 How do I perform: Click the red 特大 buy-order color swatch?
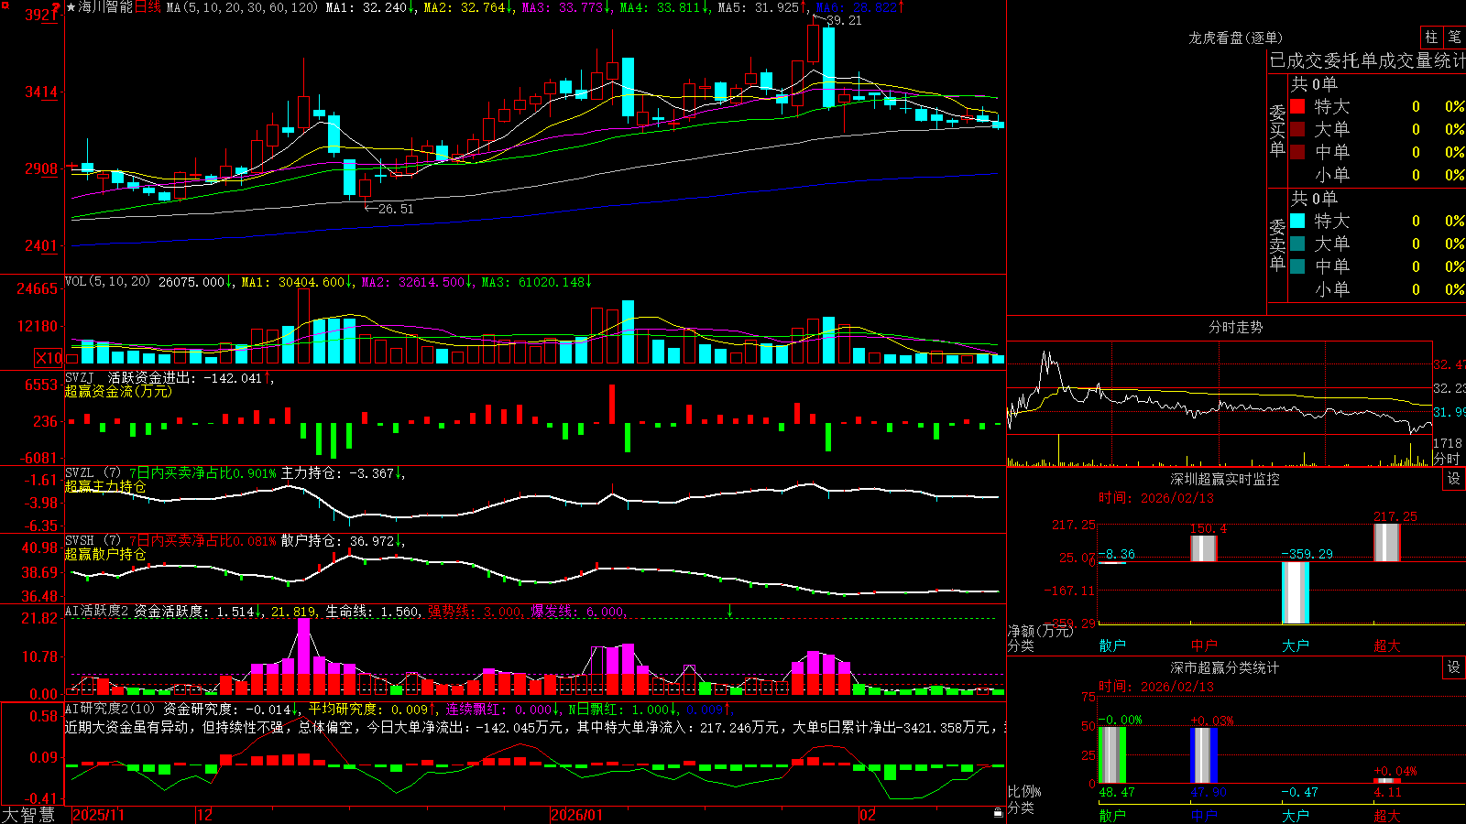click(1297, 106)
